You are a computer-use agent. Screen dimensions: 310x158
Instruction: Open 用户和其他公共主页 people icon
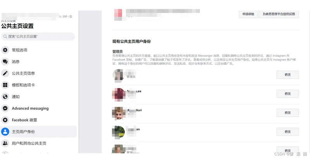[x=5, y=143]
